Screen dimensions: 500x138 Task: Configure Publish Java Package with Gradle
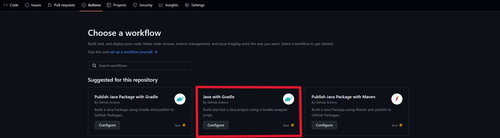pos(107,125)
